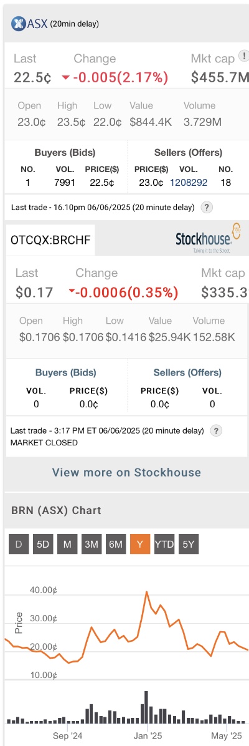Screen dimensions: 249x746
Task: Select the OTCQX:BRCHF tab
Action: (50, 240)
